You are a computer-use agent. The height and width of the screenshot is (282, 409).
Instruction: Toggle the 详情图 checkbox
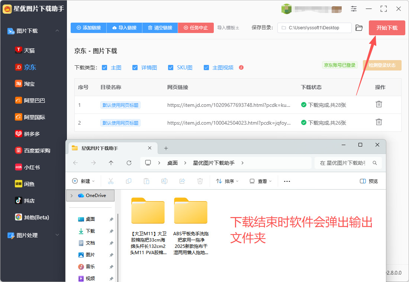coord(135,68)
